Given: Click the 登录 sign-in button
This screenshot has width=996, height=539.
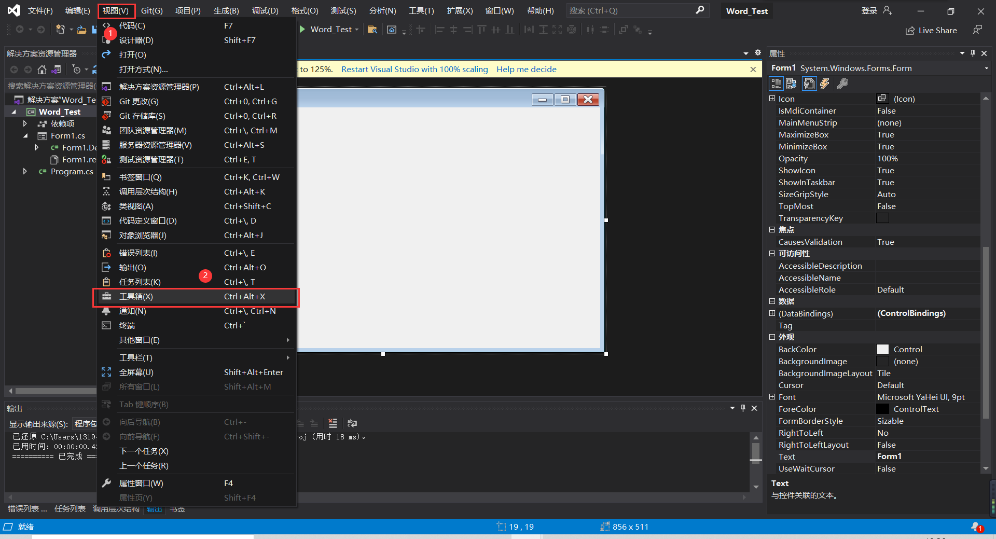Looking at the screenshot, I should tap(869, 11).
